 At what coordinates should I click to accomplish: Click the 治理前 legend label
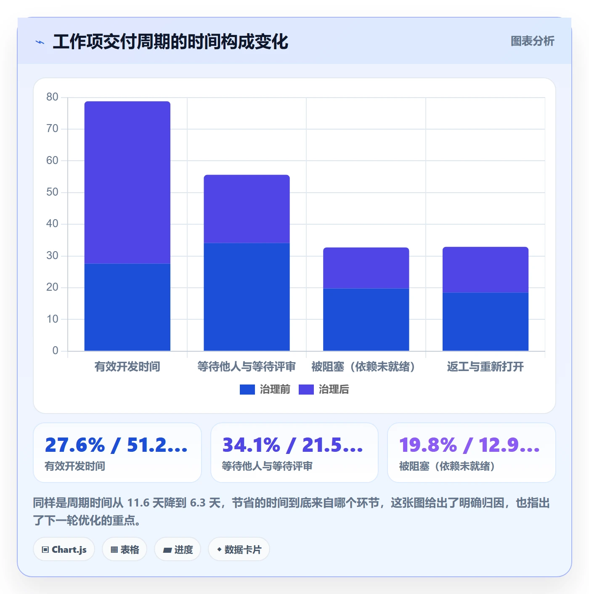click(275, 390)
